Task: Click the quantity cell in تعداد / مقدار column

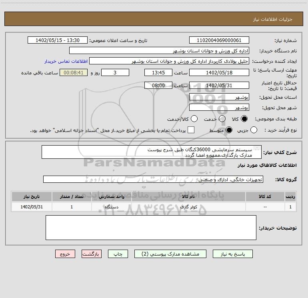Action: click(72, 207)
